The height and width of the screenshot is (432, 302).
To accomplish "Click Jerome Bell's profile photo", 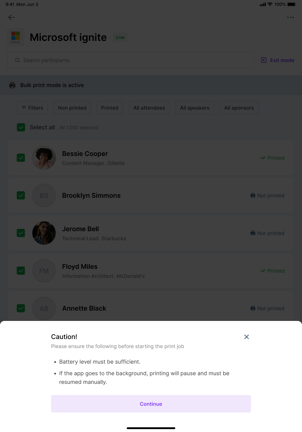I will (x=44, y=233).
